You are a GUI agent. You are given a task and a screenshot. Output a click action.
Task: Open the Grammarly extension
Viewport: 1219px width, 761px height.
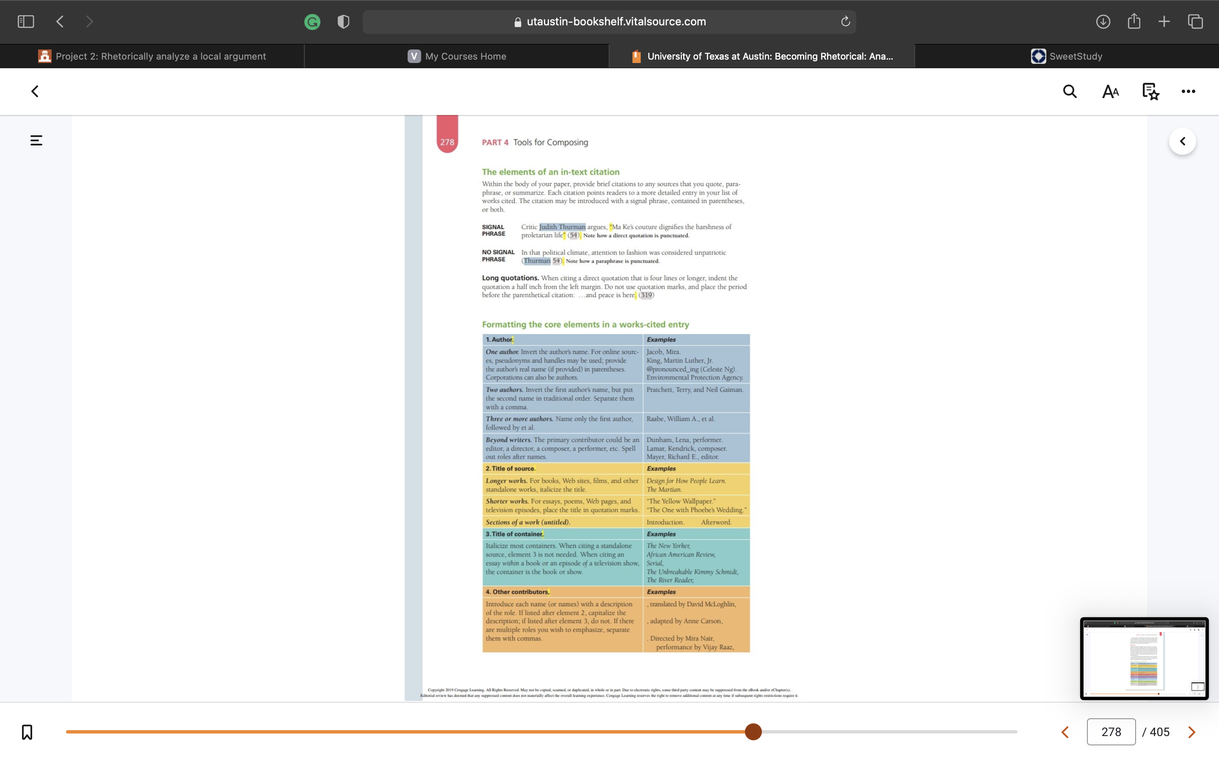pyautogui.click(x=312, y=22)
